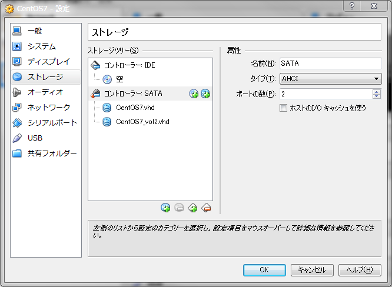The height and width of the screenshot is (287, 392).
Task: Edit the 名前 field containing SATA
Action: [x=331, y=64]
